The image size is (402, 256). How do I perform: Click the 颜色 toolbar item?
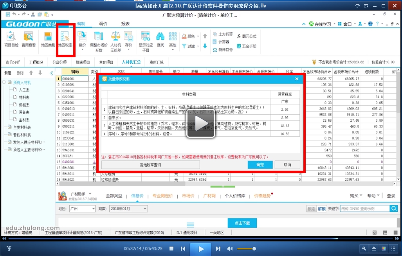(x=190, y=36)
